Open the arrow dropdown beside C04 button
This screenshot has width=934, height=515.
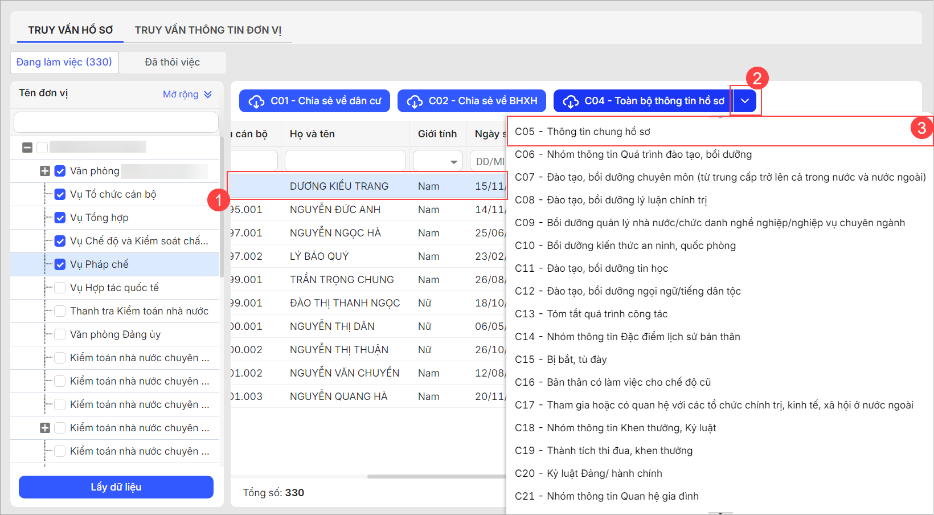pos(745,101)
